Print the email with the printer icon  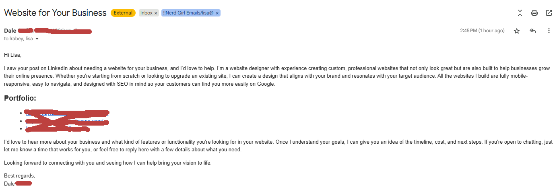coord(534,13)
